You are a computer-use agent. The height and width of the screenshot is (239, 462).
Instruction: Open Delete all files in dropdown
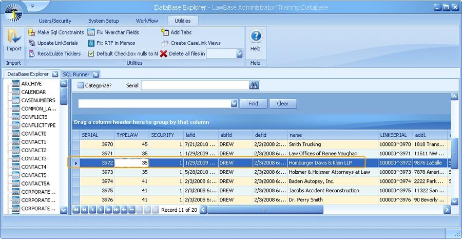click(x=240, y=53)
